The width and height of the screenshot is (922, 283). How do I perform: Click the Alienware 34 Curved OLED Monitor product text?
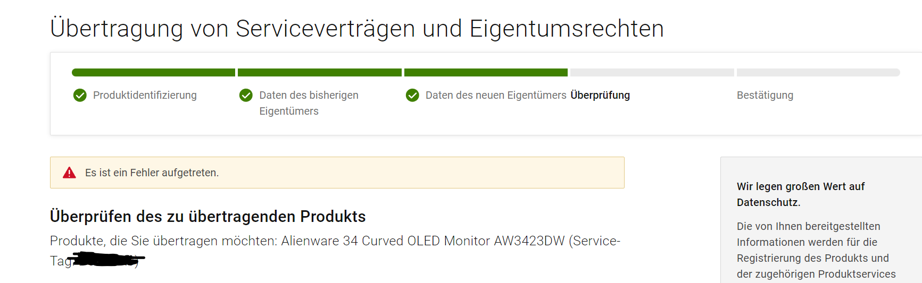click(423, 241)
